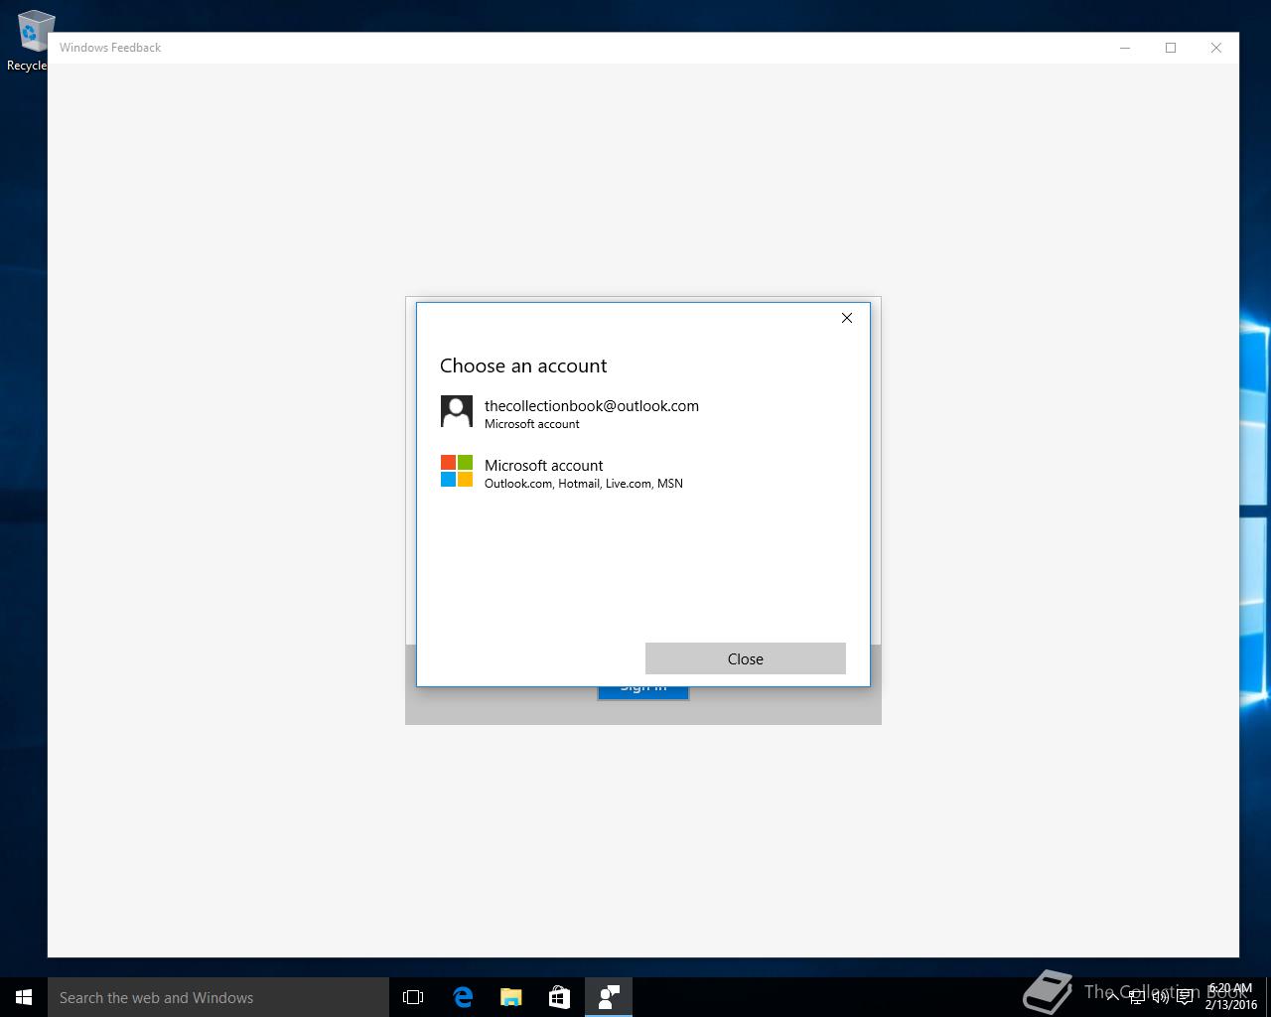The image size is (1271, 1017).
Task: Click the Search the web and Windows box
Action: coord(218,997)
